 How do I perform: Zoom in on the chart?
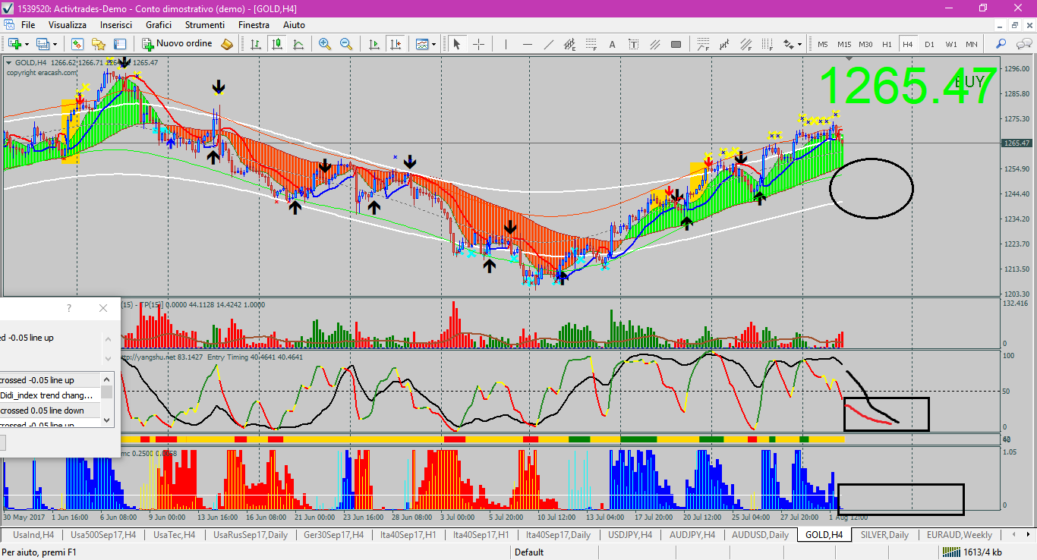(x=325, y=44)
